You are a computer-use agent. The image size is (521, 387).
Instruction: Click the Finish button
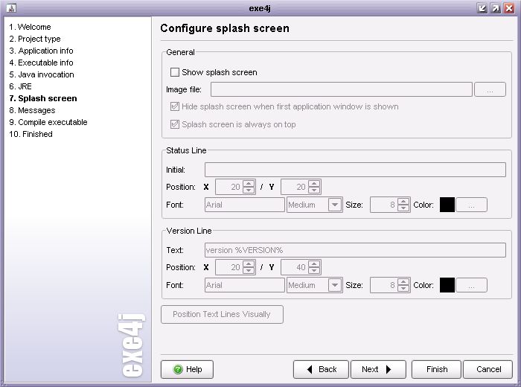(436, 369)
